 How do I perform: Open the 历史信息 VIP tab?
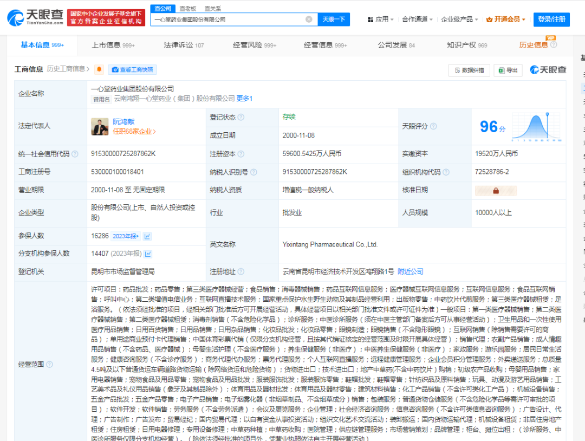[534, 45]
